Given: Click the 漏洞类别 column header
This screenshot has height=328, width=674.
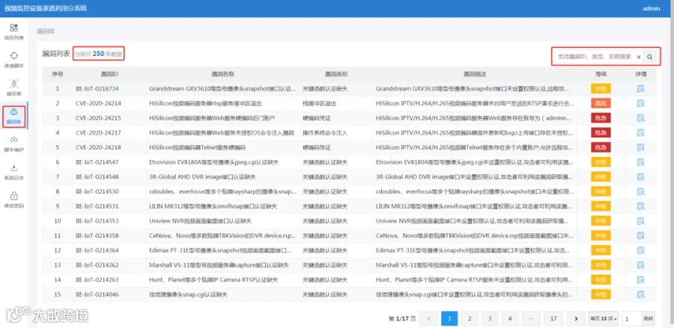Looking at the screenshot, I should pos(336,74).
